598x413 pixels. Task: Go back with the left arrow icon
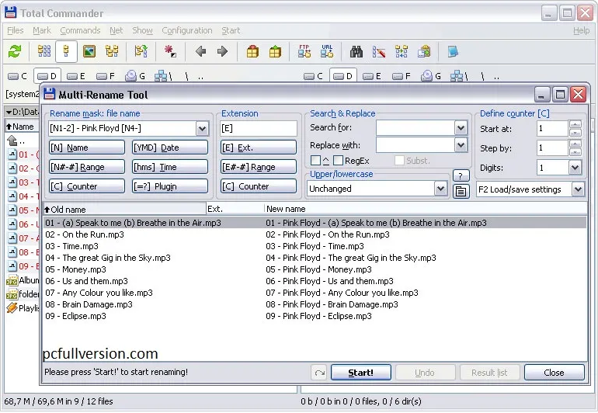click(x=200, y=51)
